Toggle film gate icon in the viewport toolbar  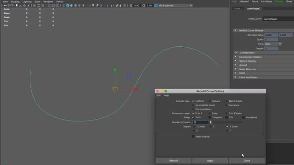pos(38,5)
